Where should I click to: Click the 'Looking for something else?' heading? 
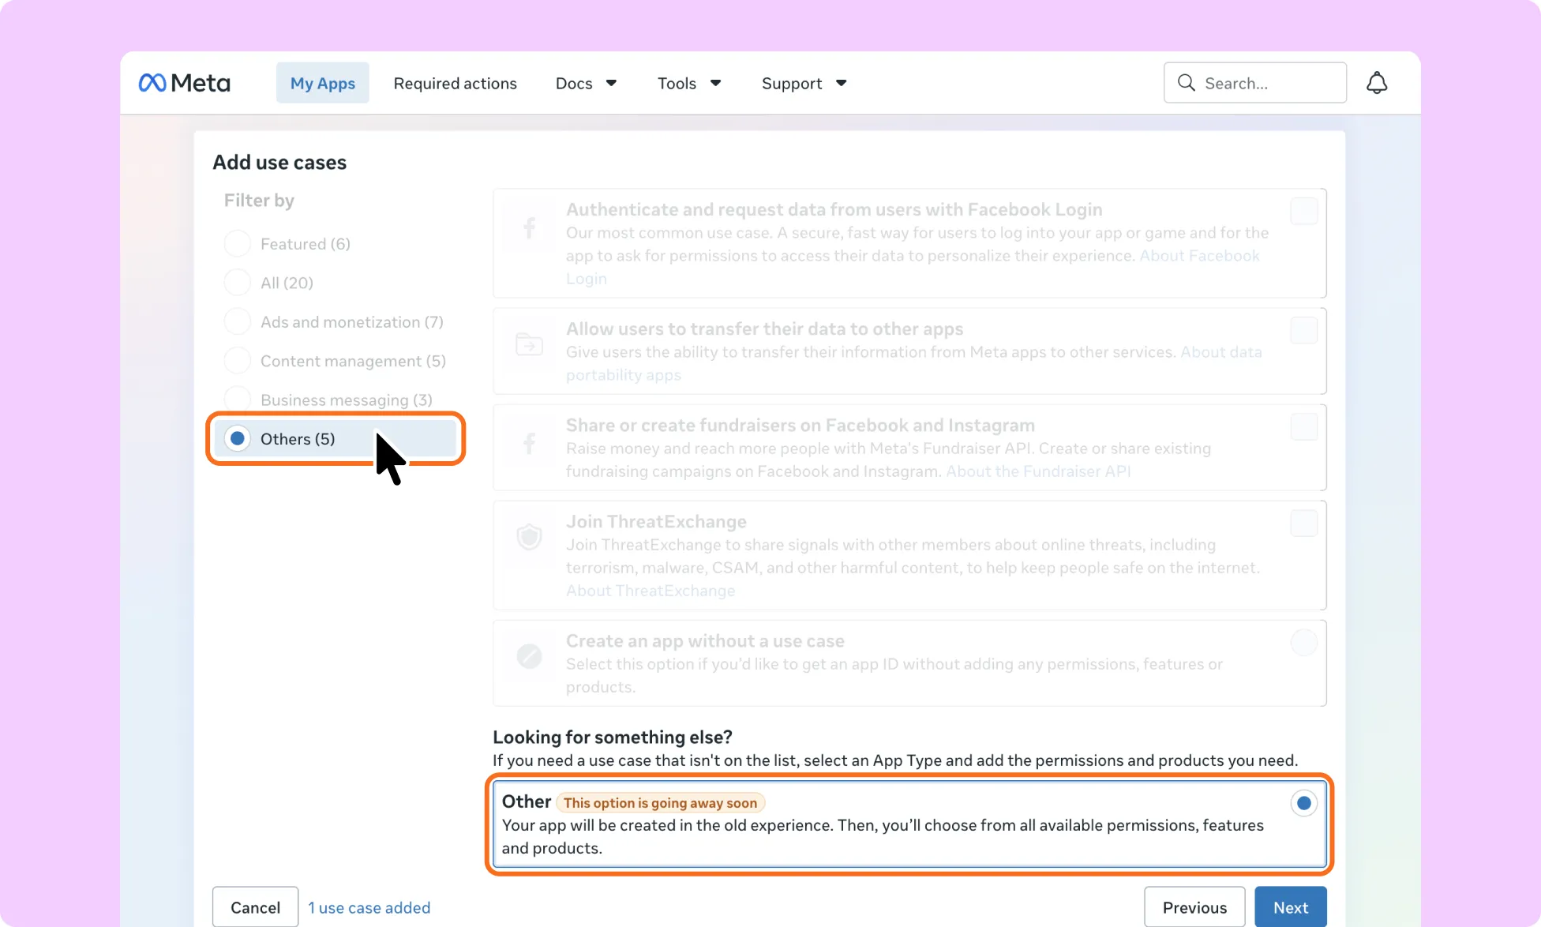(612, 737)
